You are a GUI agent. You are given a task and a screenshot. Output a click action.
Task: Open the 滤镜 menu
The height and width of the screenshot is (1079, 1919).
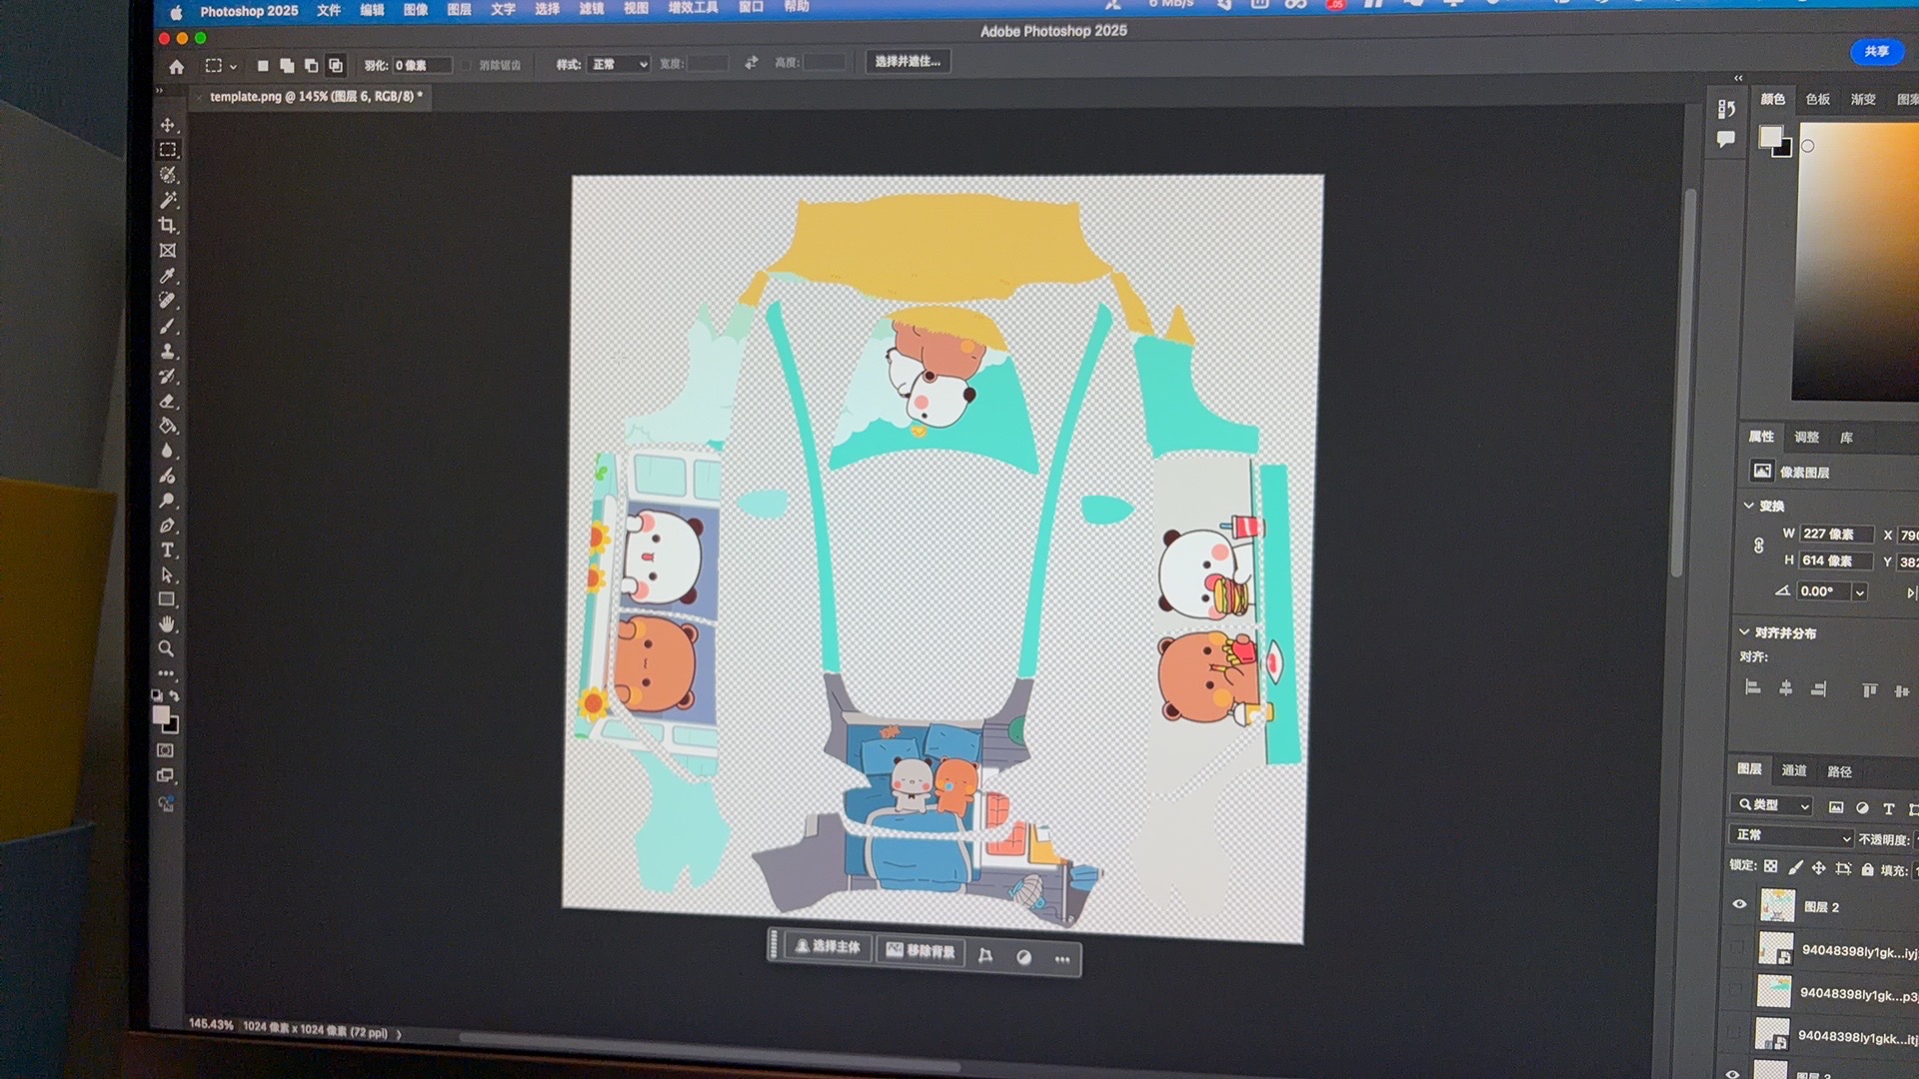(x=592, y=9)
